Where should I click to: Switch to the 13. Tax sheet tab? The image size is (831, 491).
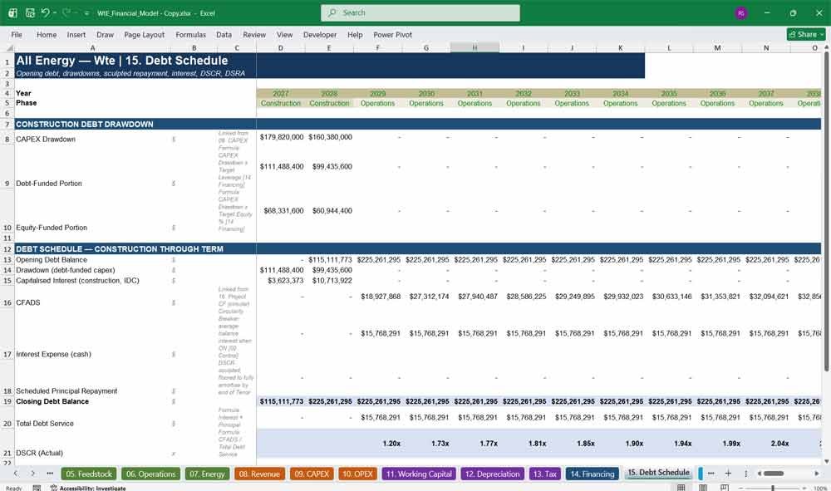pyautogui.click(x=545, y=474)
